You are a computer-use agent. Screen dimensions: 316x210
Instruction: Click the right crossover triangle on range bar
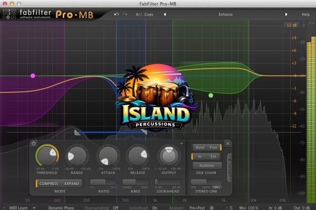pyautogui.click(x=144, y=132)
